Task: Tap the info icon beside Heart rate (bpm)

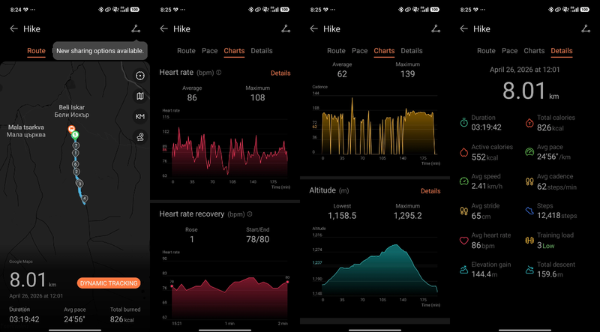Action: point(219,72)
